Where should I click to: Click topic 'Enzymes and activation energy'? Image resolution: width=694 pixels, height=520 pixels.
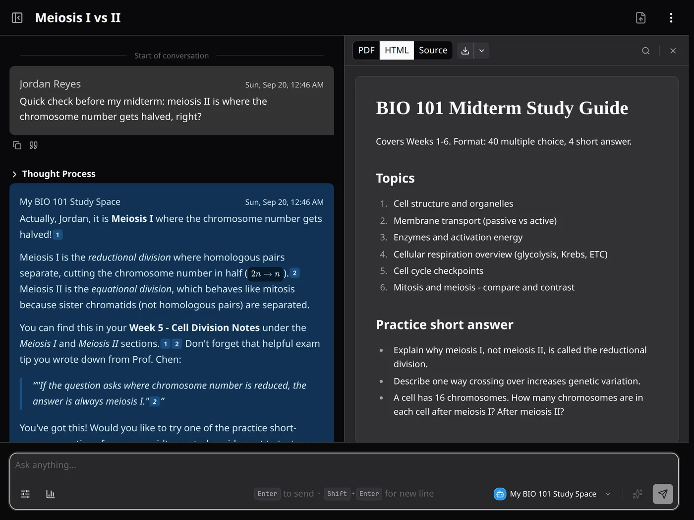pos(458,237)
